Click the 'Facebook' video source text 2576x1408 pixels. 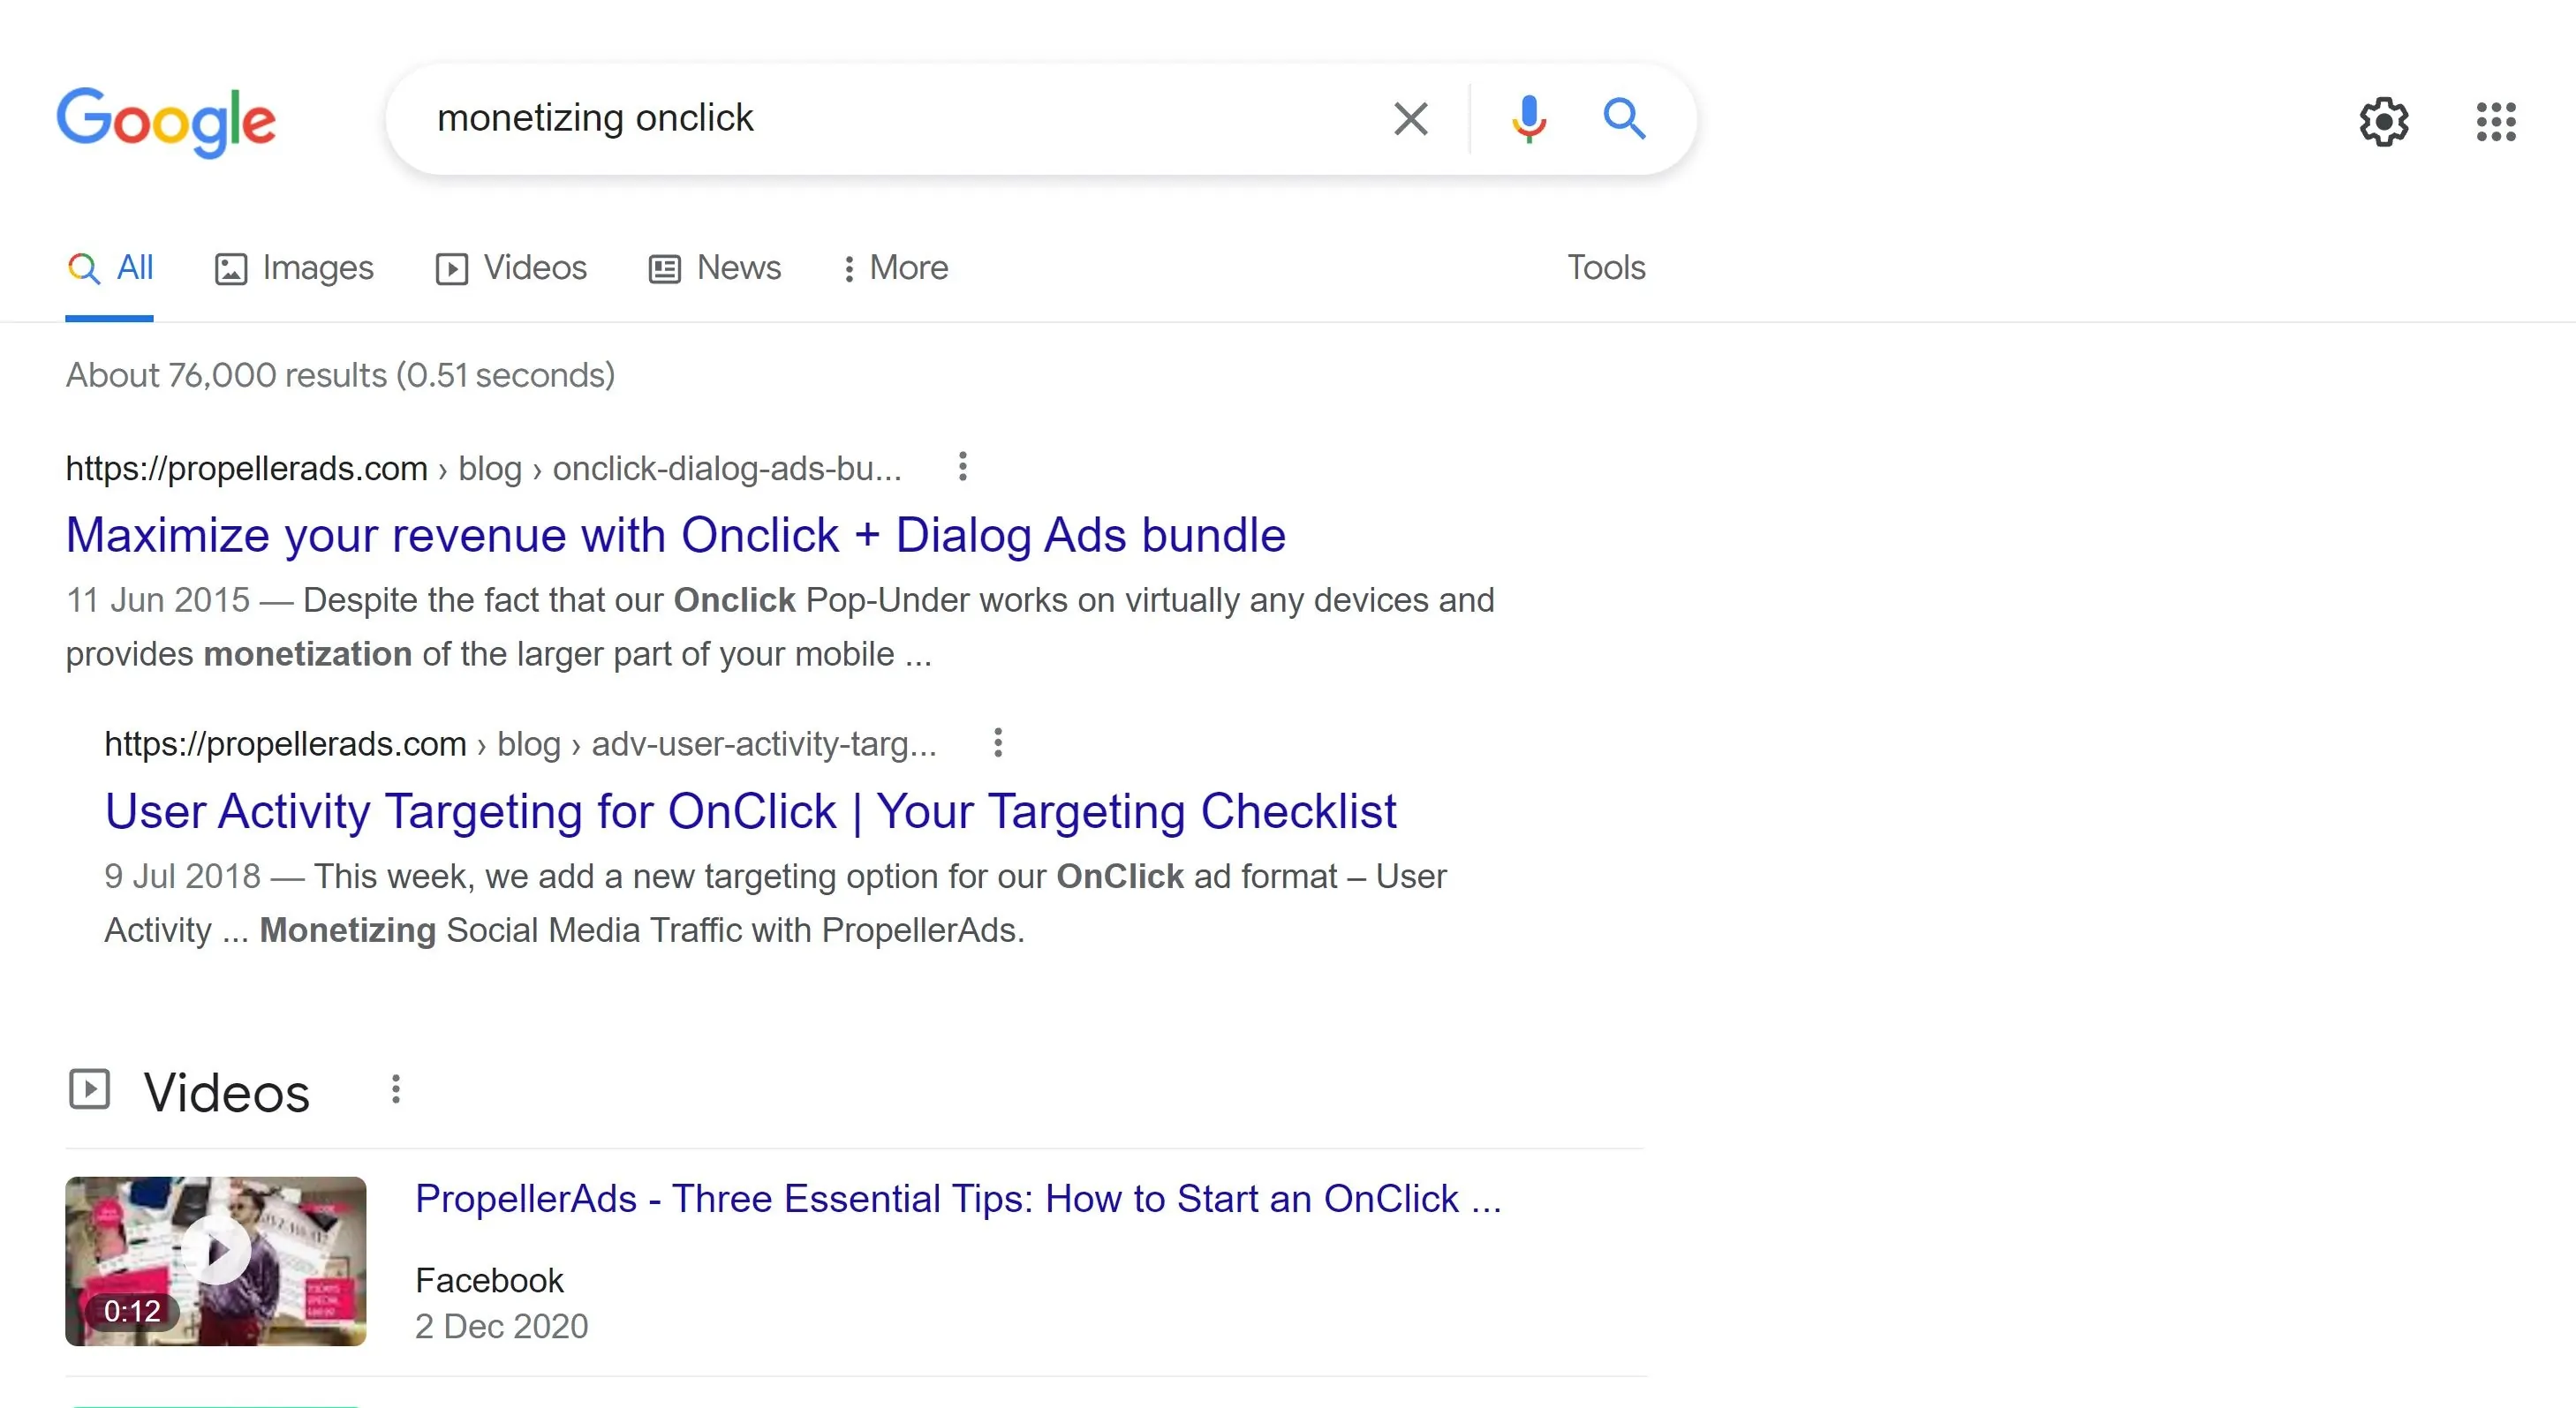489,1281
